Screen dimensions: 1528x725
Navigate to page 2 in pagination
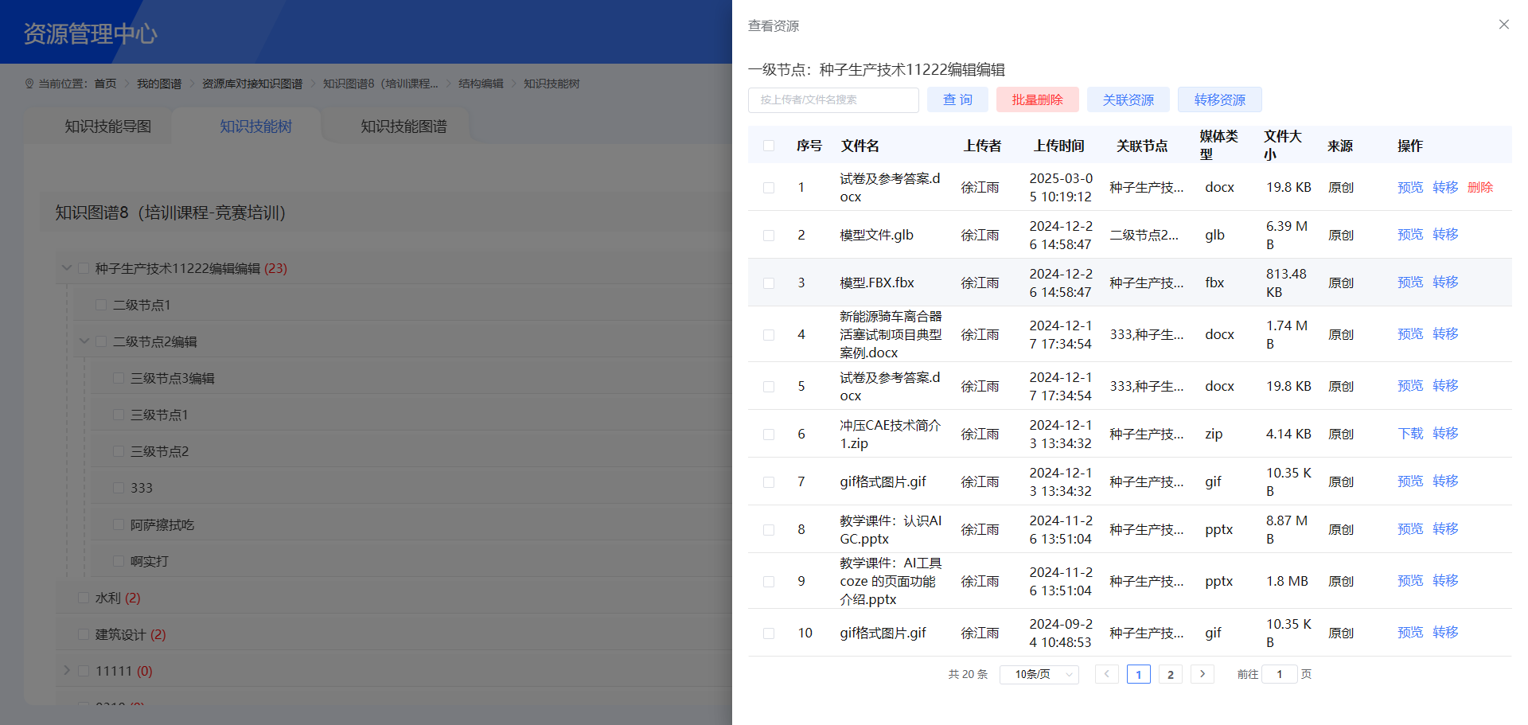[1170, 673]
